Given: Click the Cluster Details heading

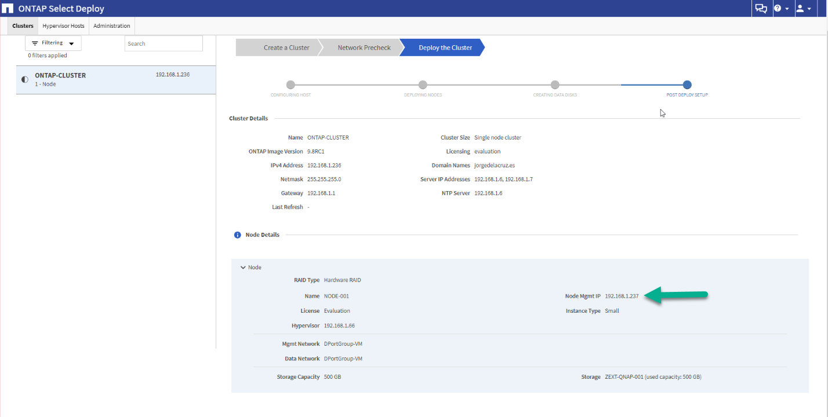Looking at the screenshot, I should pyautogui.click(x=248, y=119).
